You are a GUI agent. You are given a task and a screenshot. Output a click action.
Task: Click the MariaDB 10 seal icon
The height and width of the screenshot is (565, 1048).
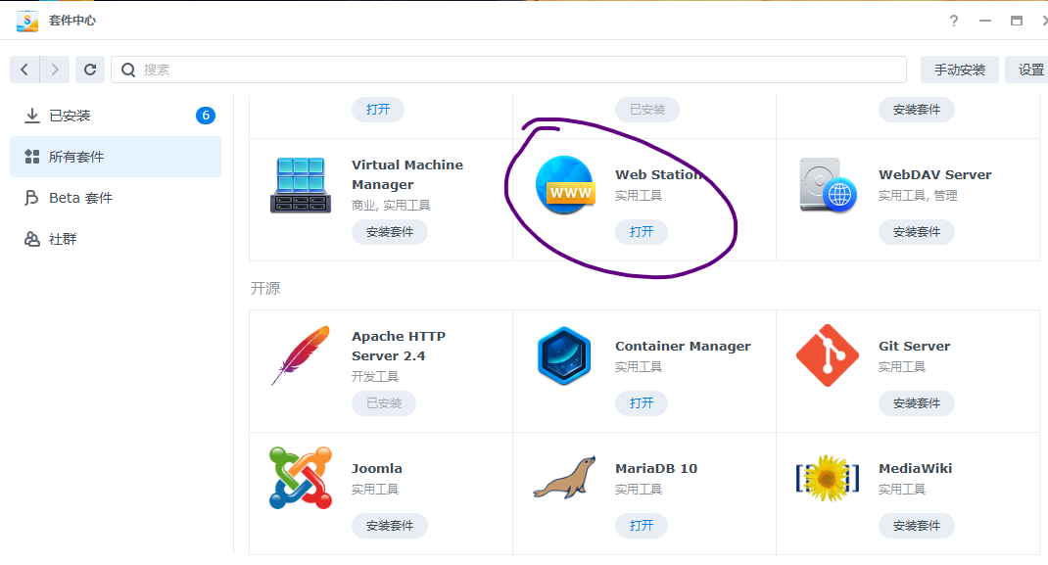click(565, 478)
